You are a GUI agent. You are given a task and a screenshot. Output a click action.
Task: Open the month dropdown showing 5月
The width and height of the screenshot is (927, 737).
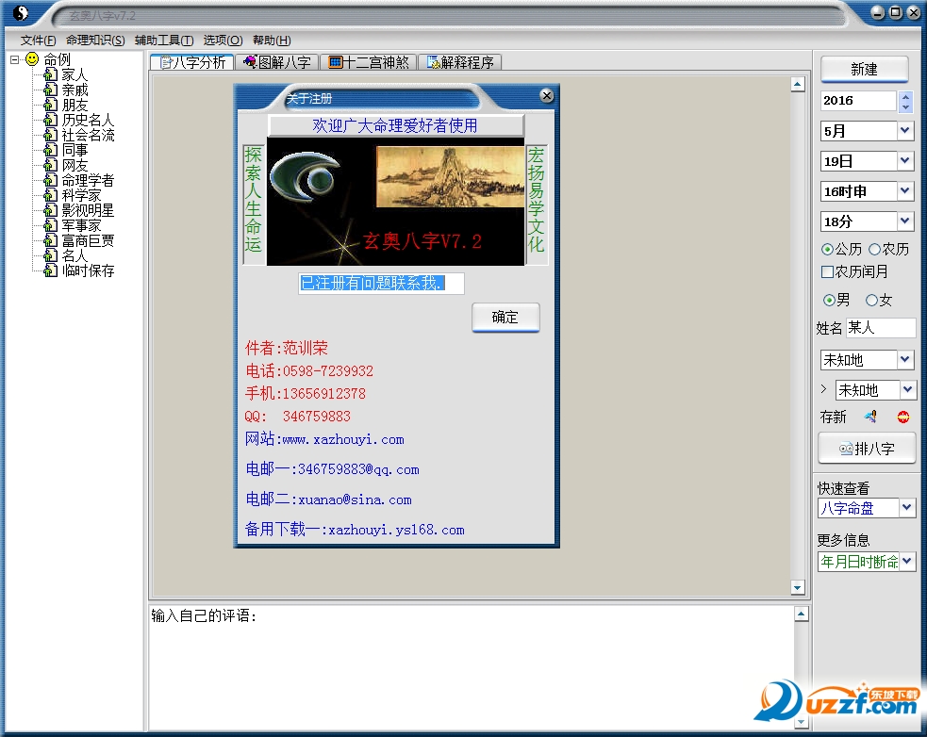click(x=905, y=131)
